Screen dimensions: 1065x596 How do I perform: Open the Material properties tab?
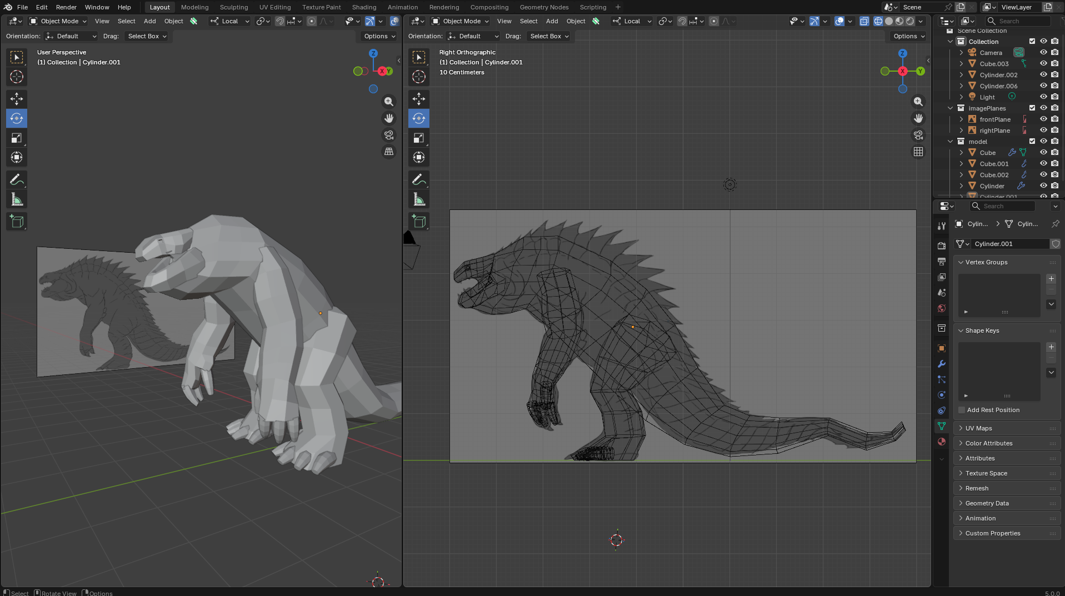click(x=942, y=442)
